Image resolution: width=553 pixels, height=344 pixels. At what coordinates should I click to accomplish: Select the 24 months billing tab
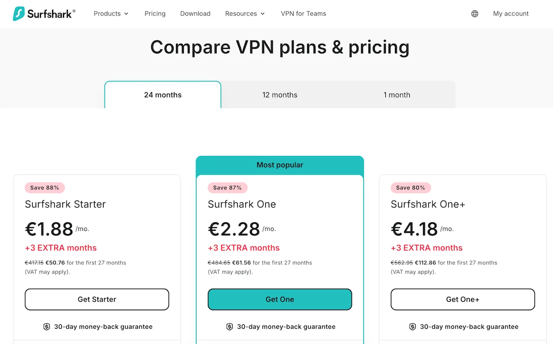163,95
